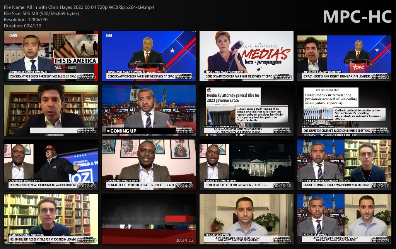Click DOJ CHARGES FOUR OFFICERS chyron text
The width and height of the screenshot is (396, 249).
238,130
